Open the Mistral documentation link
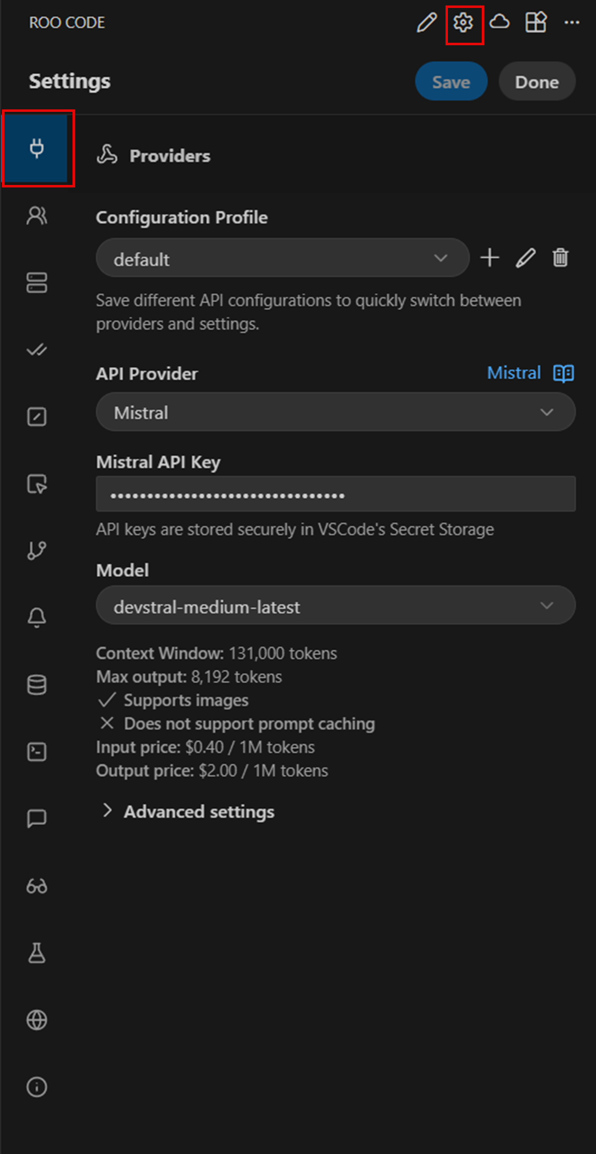 click(514, 373)
